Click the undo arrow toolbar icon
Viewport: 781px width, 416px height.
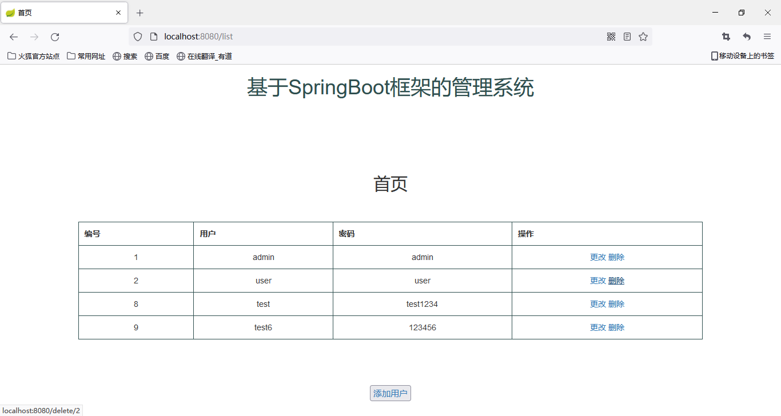coord(747,37)
